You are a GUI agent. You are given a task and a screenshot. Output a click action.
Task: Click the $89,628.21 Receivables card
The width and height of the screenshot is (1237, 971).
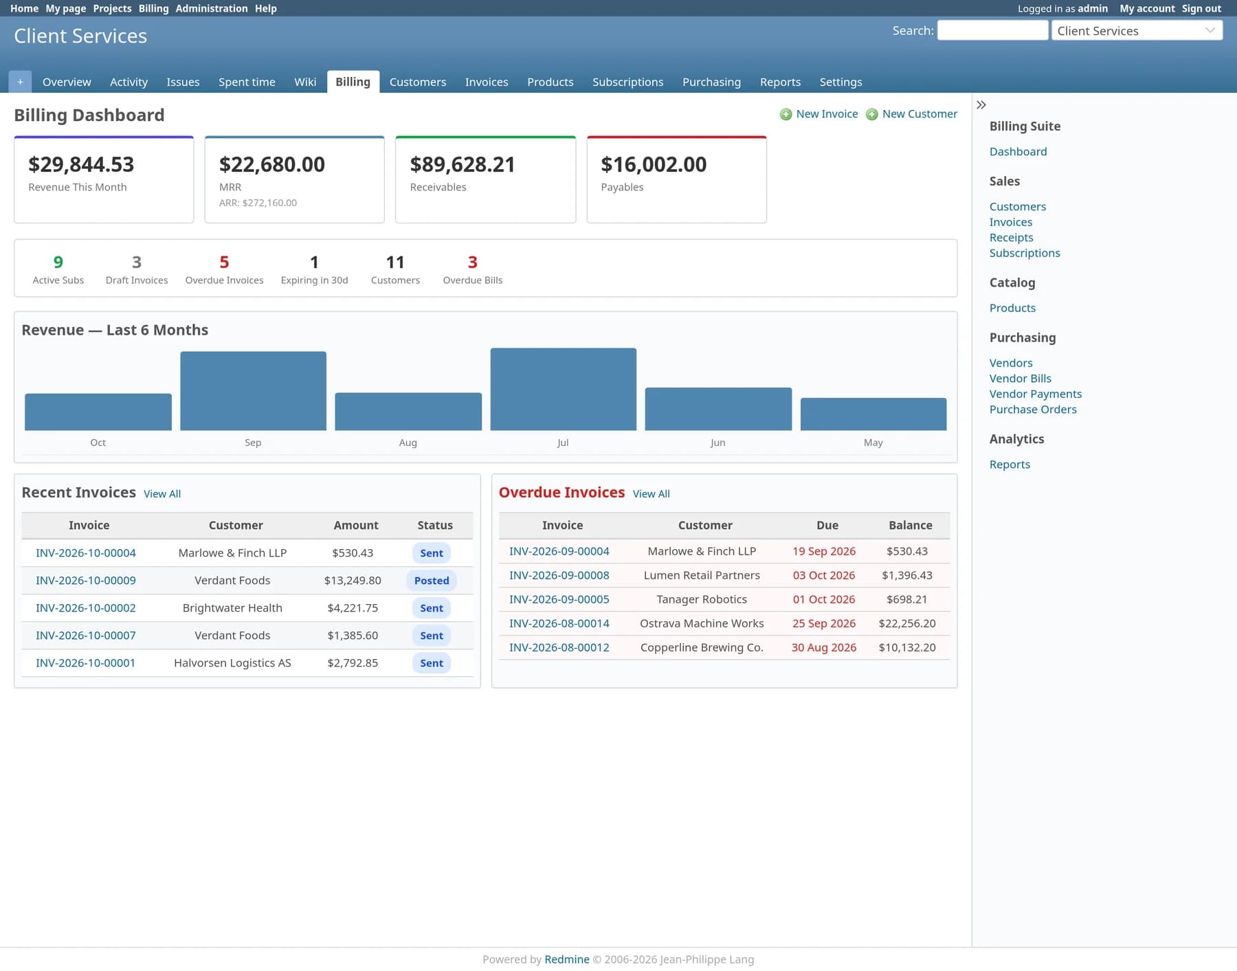click(x=485, y=179)
